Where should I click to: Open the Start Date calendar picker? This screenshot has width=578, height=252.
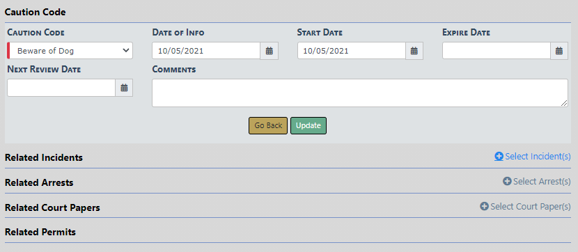coord(414,51)
